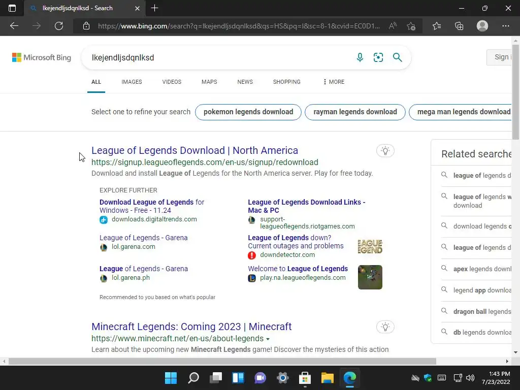The height and width of the screenshot is (390, 520).
Task: Click the League of Legends gameplay thumbnail
Action: point(370,277)
